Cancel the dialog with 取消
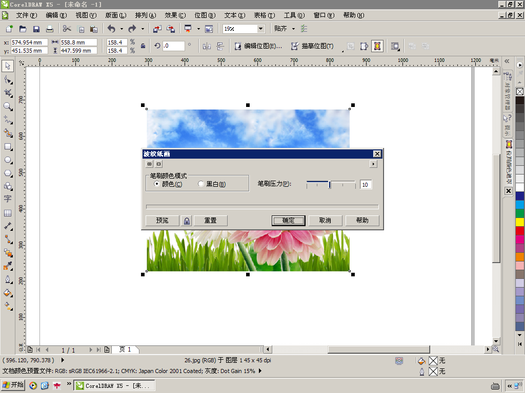 pos(325,221)
